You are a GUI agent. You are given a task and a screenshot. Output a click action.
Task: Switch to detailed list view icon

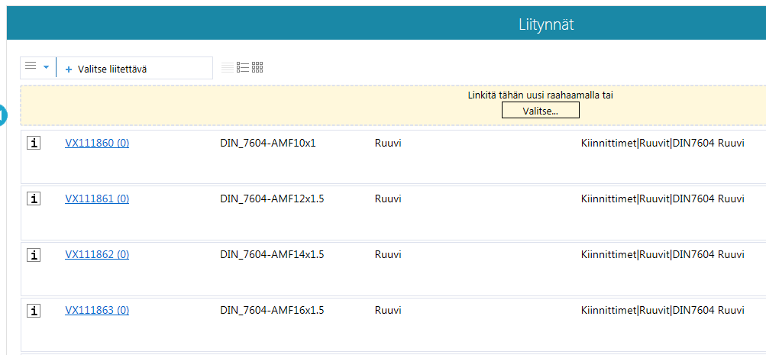[243, 67]
